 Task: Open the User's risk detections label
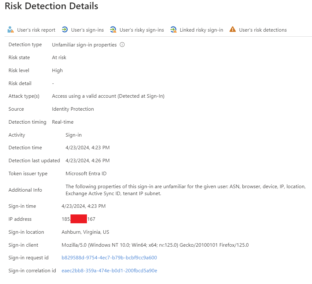point(263,30)
